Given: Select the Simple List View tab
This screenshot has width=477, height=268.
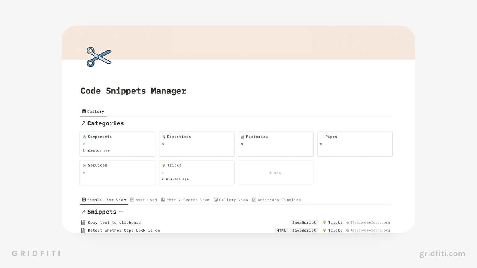Looking at the screenshot, I should [104, 200].
